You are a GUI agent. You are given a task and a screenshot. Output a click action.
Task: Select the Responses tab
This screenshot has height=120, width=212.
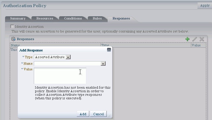[x=121, y=18]
